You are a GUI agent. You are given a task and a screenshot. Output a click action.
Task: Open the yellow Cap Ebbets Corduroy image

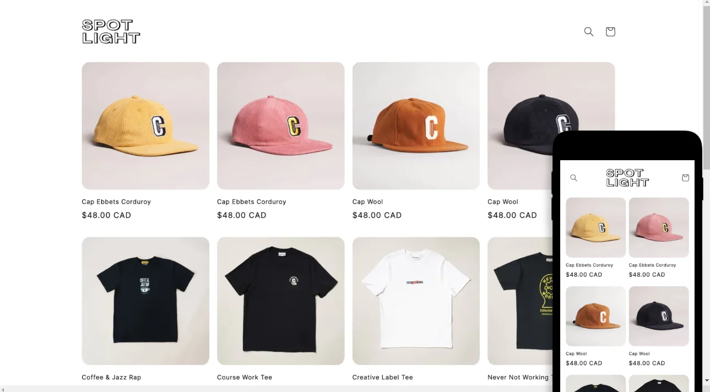pyautogui.click(x=145, y=126)
